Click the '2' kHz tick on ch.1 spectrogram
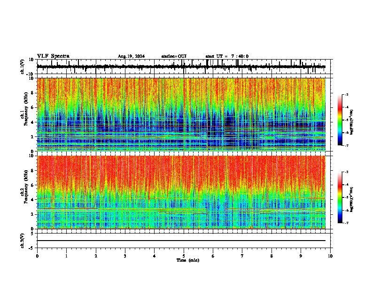Screen dimensions: 372x287 [33, 137]
